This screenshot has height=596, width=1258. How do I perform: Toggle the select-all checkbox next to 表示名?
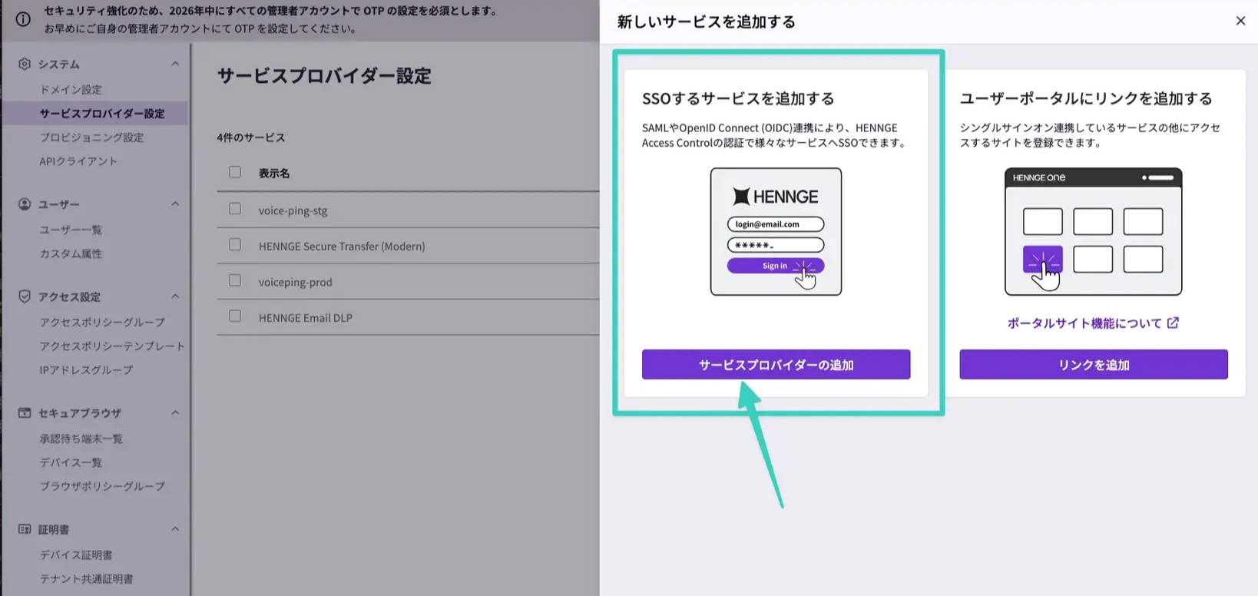tap(235, 172)
